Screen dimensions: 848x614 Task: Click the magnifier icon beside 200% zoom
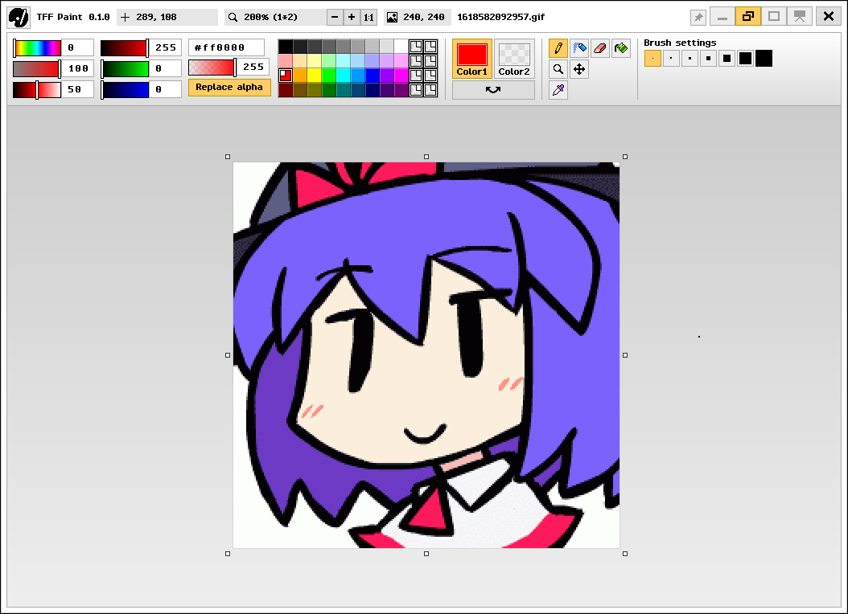click(233, 18)
